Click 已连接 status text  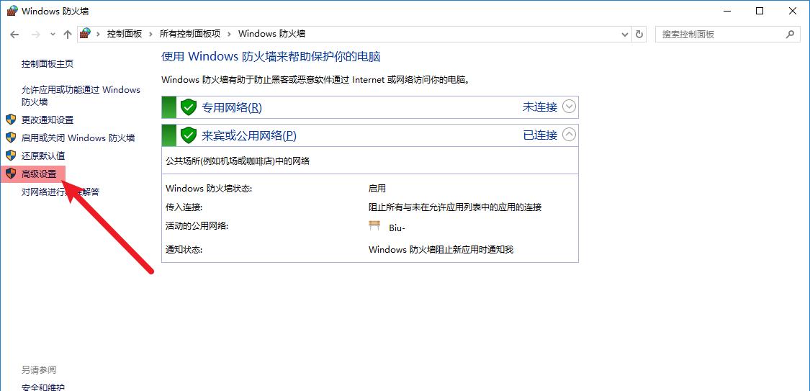tap(540, 135)
